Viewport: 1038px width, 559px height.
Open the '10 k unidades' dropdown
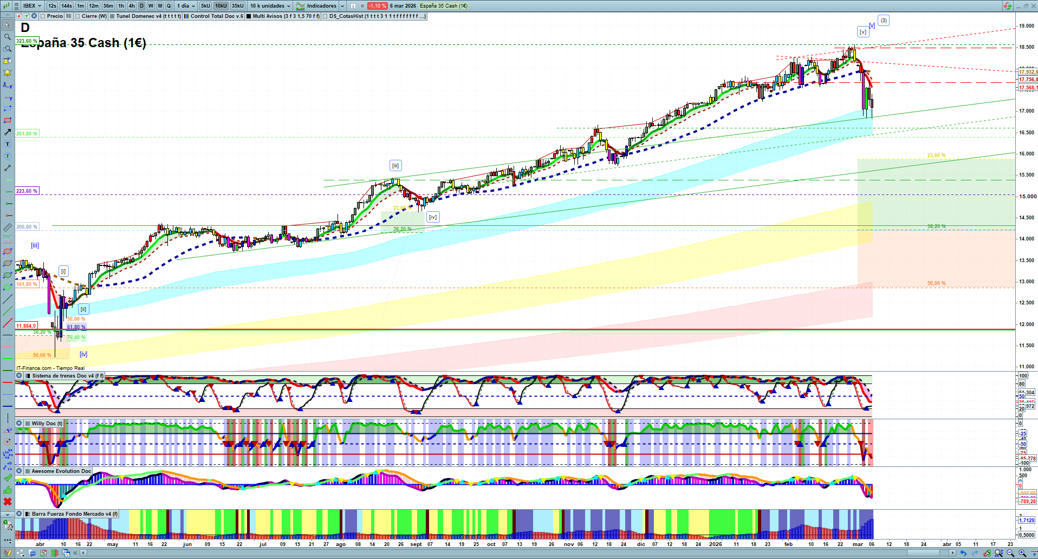[270, 6]
